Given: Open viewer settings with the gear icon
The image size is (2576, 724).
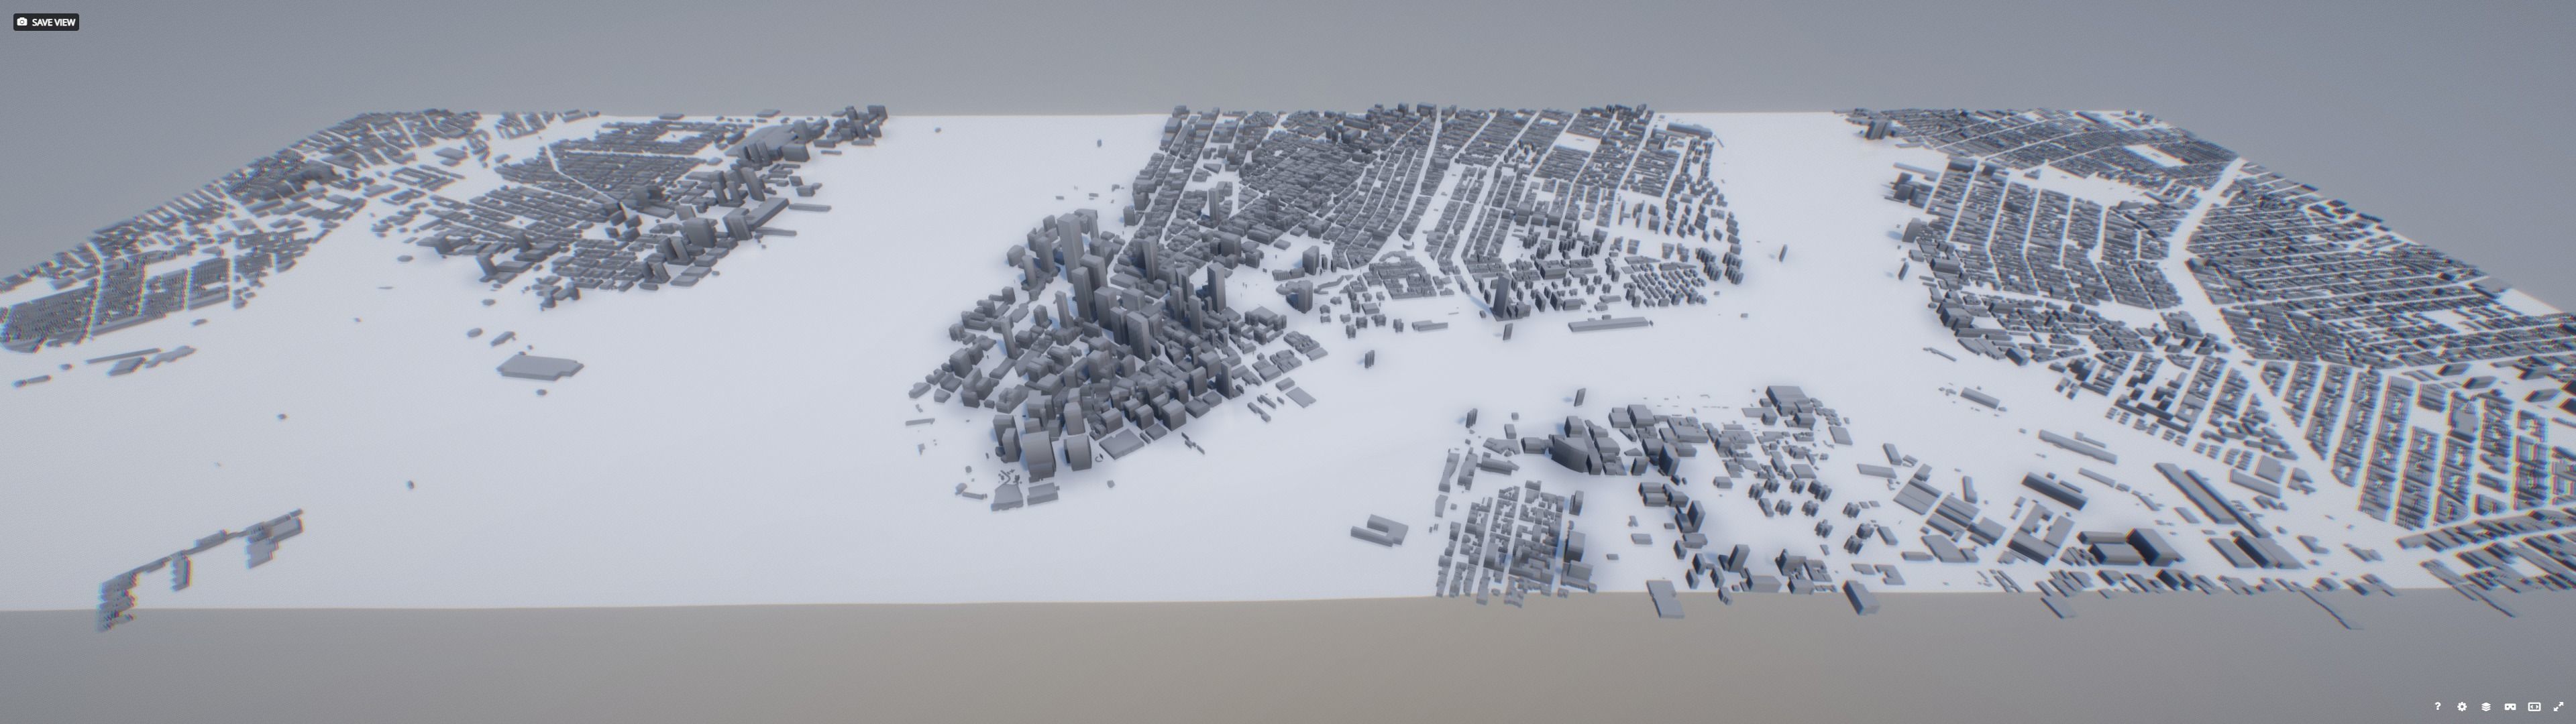Looking at the screenshot, I should coord(2462,708).
